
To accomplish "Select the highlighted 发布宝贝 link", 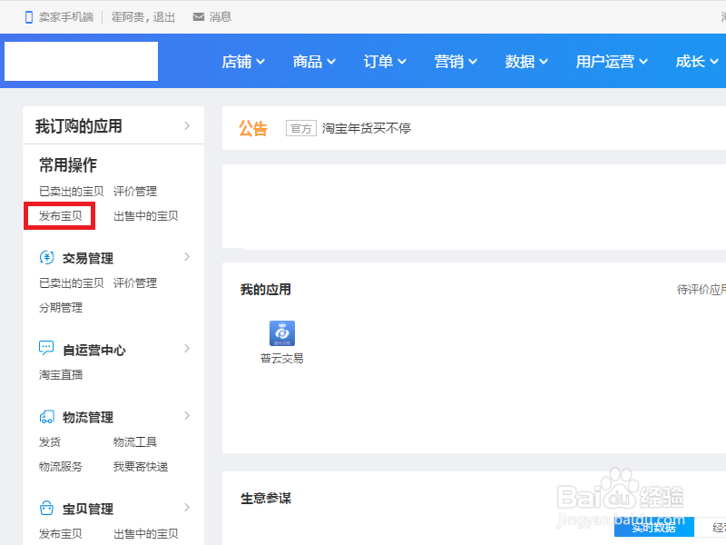I will [60, 215].
